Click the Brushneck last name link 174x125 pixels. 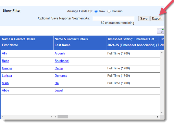click(x=62, y=61)
